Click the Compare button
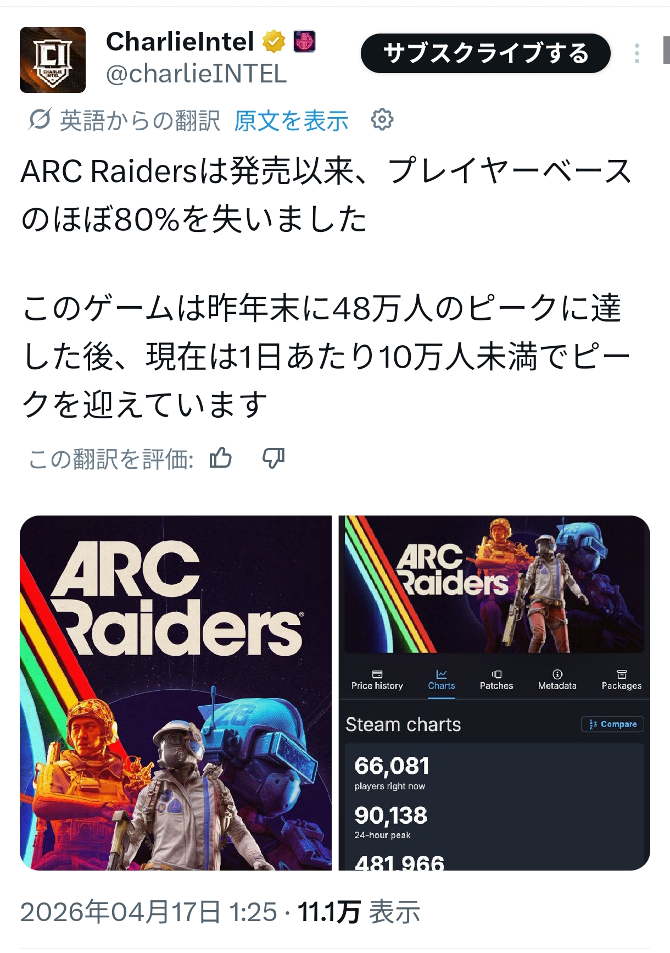Image resolution: width=670 pixels, height=953 pixels. 612,724
